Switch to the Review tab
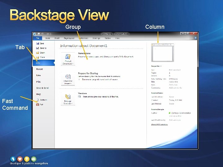The width and height of the screenshot is (223, 167). [x=108, y=38]
